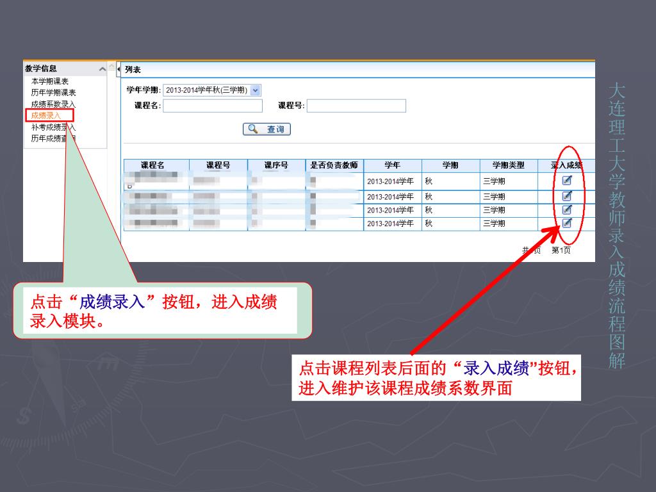Open 本学期课表 in the sidebar

pyautogui.click(x=50, y=81)
